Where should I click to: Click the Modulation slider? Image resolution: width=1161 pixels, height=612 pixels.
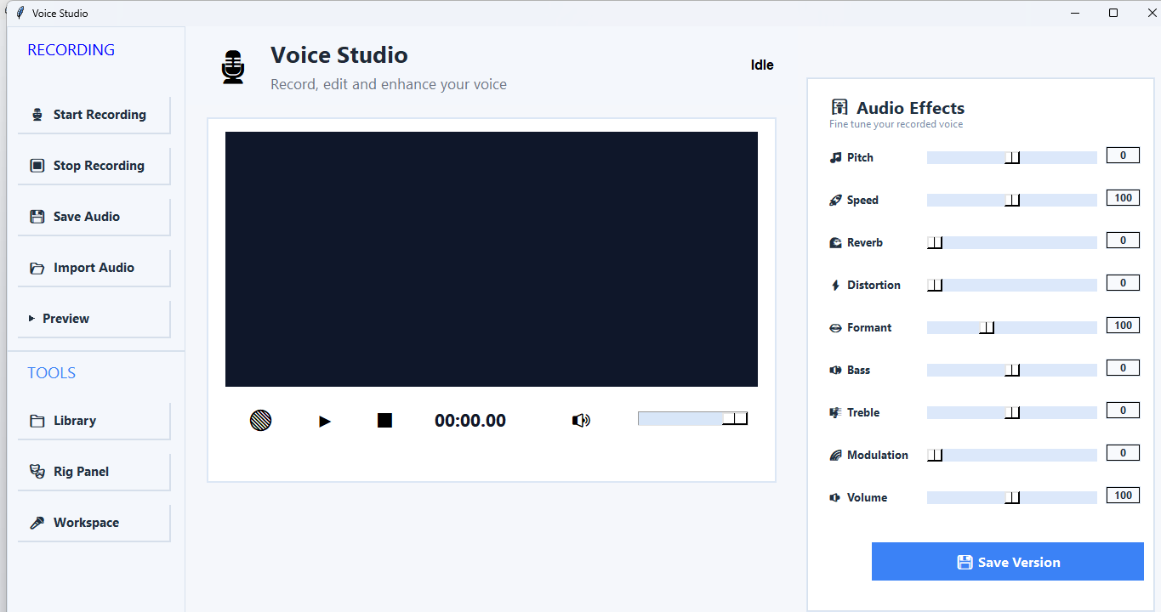1012,455
